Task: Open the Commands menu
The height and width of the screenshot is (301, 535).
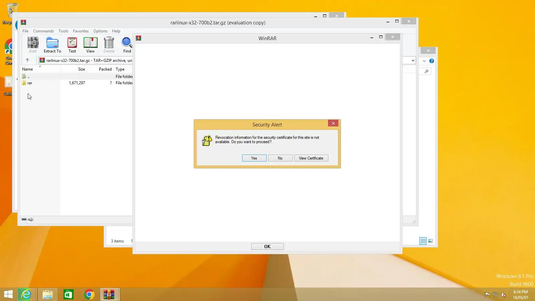Action: pos(43,31)
